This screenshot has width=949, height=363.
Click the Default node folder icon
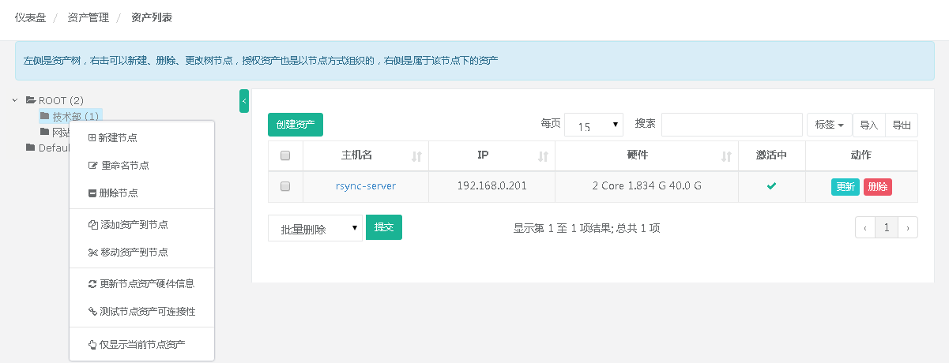[31, 148]
